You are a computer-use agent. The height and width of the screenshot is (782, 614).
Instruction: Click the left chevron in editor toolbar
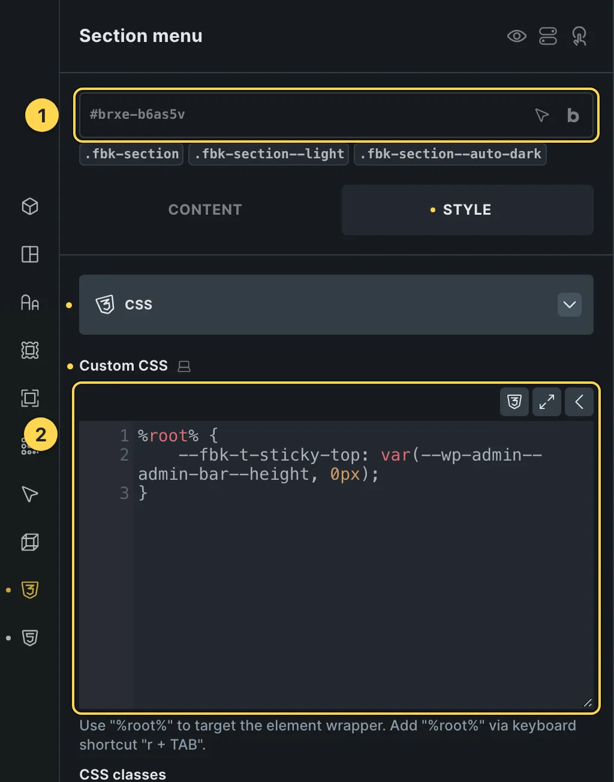(579, 402)
